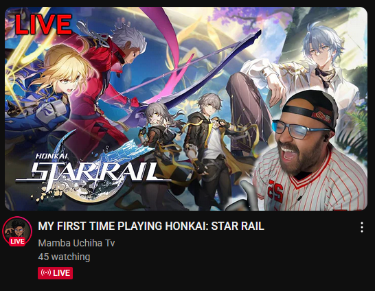Click the 45 watching viewer count text
The height and width of the screenshot is (291, 375).
(x=64, y=257)
